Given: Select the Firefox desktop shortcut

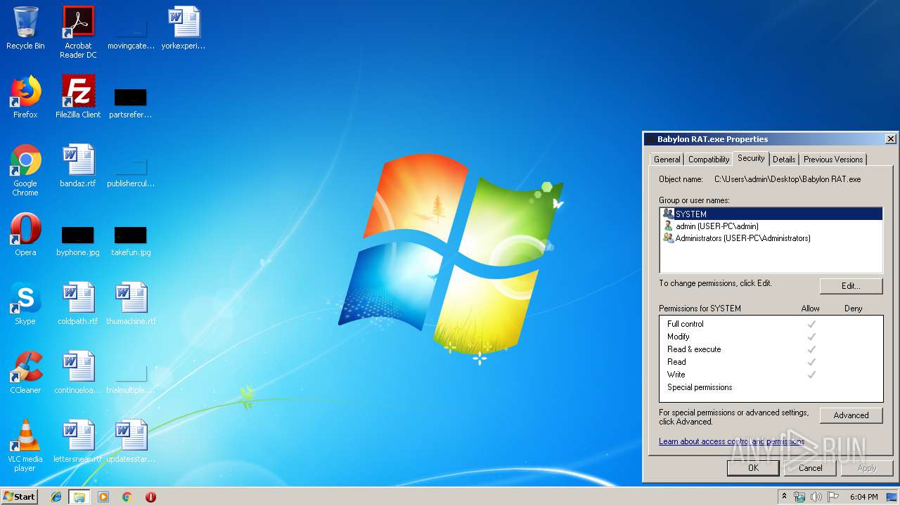Looking at the screenshot, I should click(x=25, y=97).
